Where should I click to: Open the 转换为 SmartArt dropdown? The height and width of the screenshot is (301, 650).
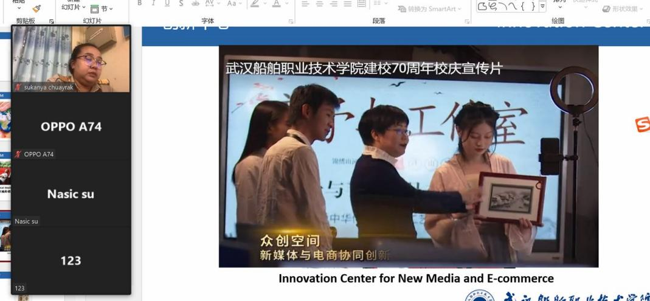point(429,9)
